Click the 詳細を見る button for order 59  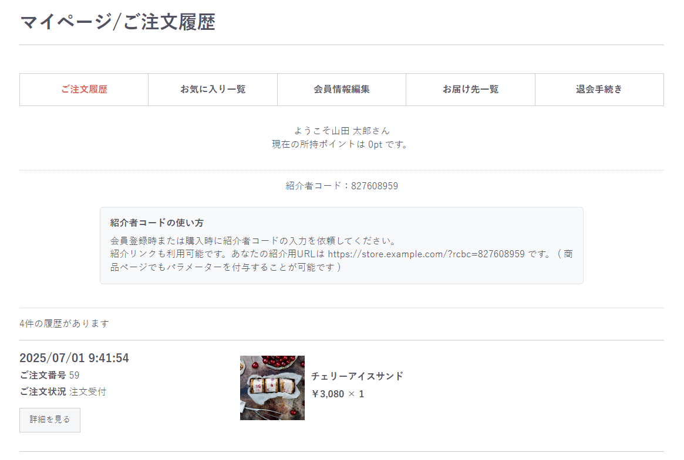pos(50,420)
